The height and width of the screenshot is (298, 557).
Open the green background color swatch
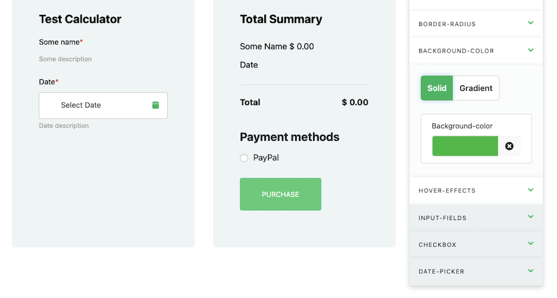pos(465,146)
